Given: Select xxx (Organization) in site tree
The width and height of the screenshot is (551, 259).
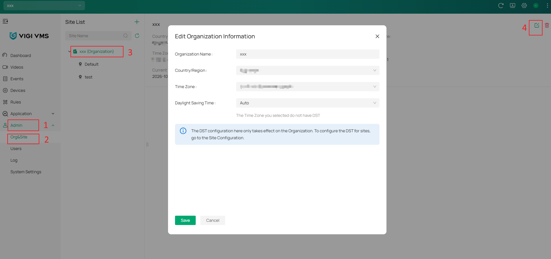Looking at the screenshot, I should click(x=96, y=51).
